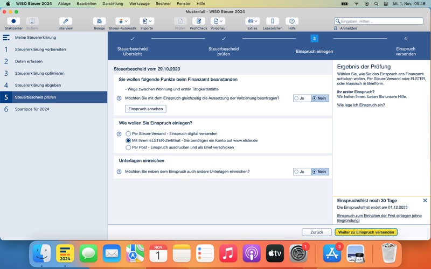The image size is (431, 269).
Task: Open Control Center in menu bar
Action: click(386, 4)
